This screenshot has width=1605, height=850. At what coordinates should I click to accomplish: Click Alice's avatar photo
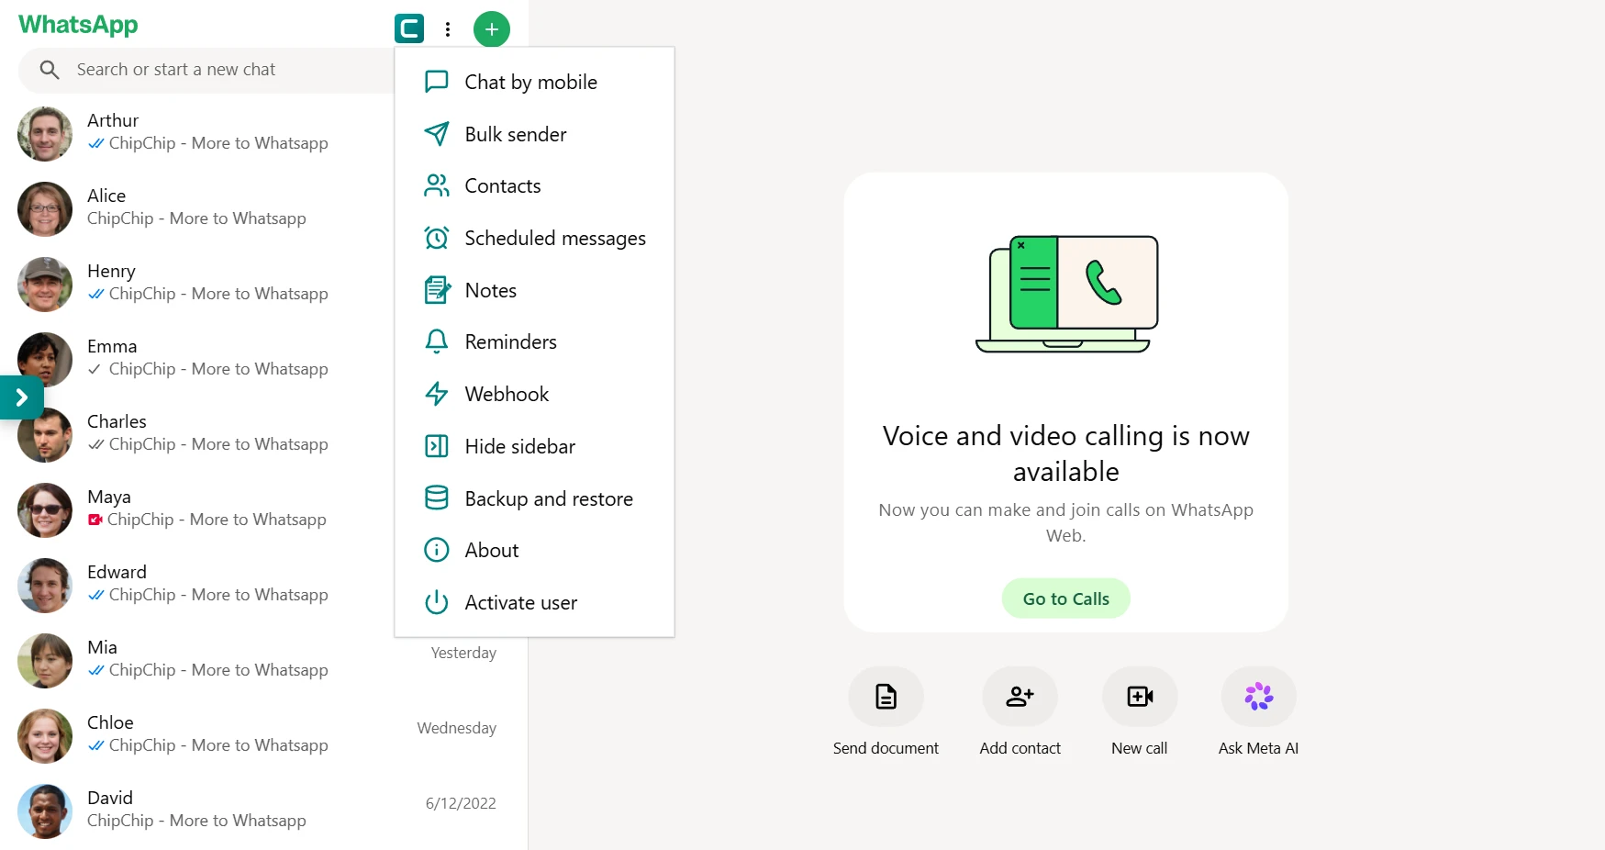point(45,209)
